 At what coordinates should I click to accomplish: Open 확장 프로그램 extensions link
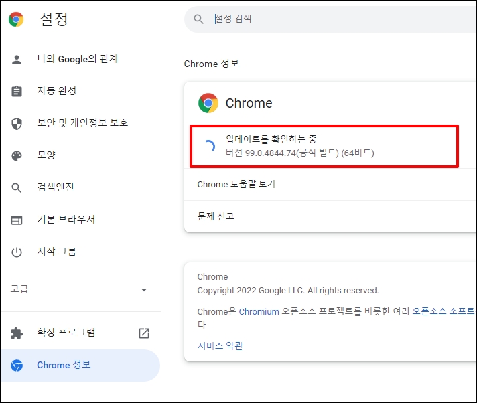point(66,333)
